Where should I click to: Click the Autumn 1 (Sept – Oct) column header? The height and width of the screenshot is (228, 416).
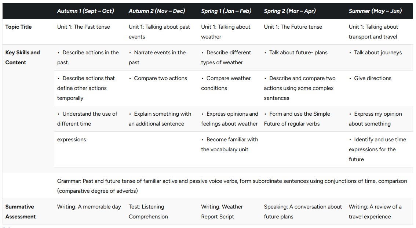pyautogui.click(x=85, y=11)
